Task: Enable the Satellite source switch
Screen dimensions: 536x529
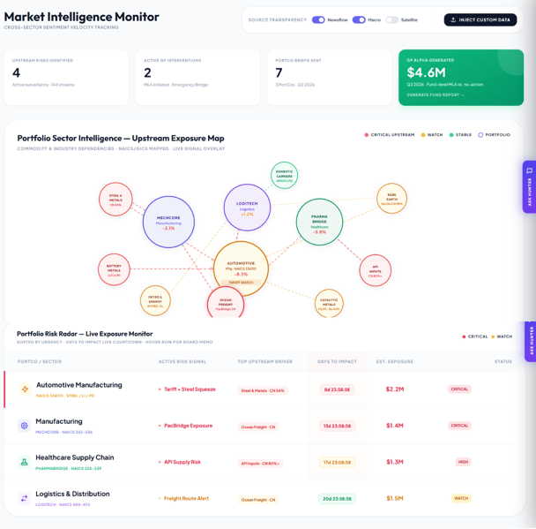Action: [x=392, y=19]
